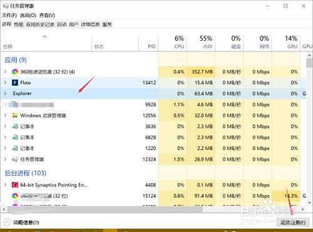The image size is (313, 232).
Task: Select the Explorer process name
Action: tap(22, 93)
